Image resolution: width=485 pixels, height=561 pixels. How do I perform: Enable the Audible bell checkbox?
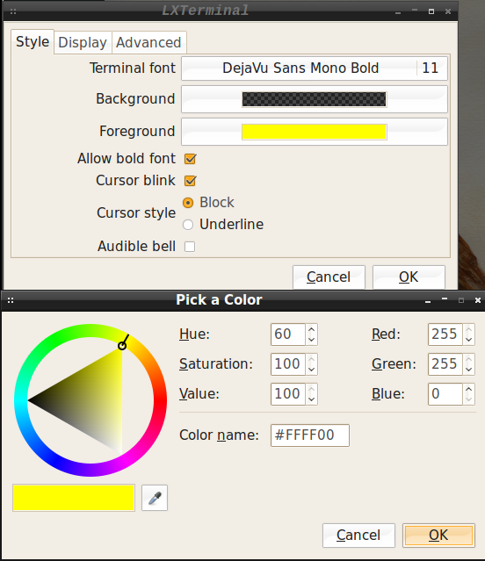click(x=190, y=247)
